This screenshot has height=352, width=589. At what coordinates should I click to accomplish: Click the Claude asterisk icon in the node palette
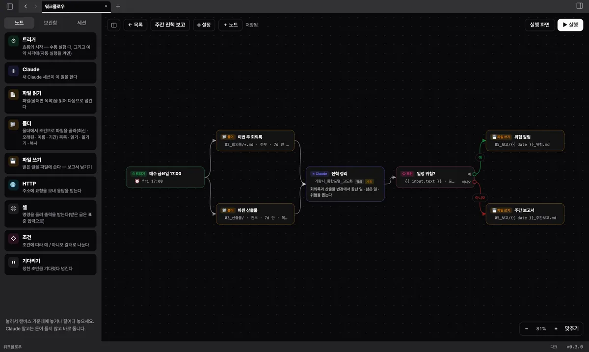coord(13,71)
